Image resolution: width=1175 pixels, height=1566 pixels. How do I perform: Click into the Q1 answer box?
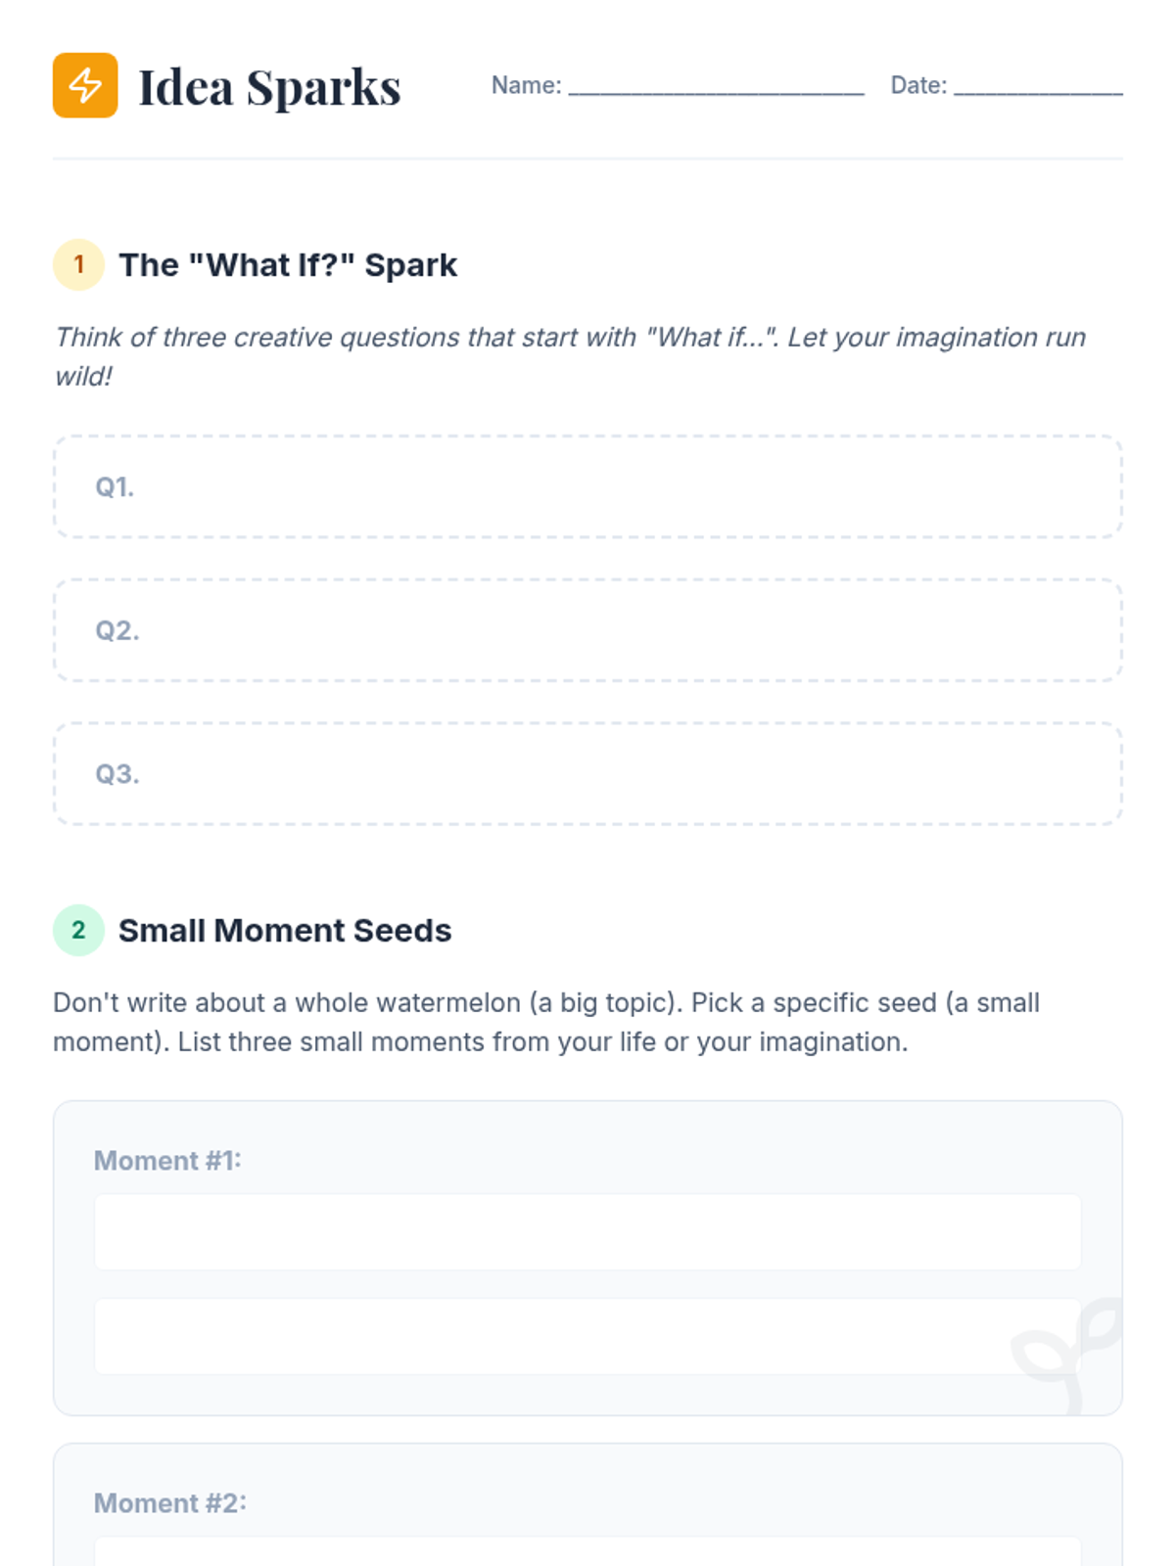click(587, 486)
